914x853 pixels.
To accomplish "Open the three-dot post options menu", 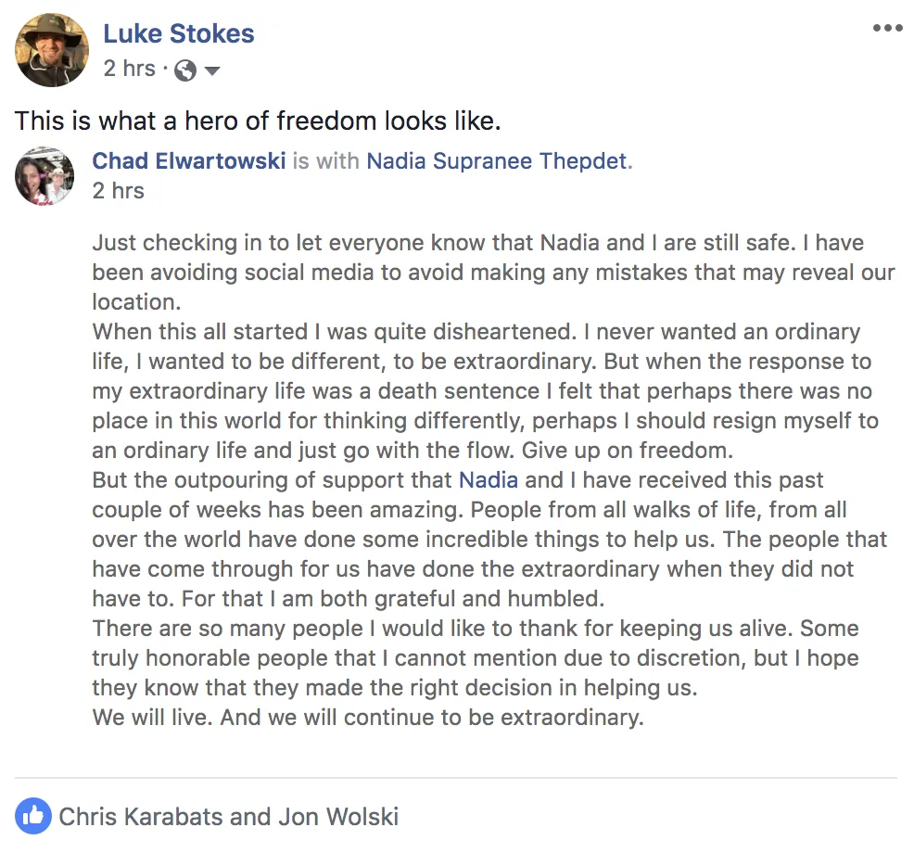I will pos(887,28).
